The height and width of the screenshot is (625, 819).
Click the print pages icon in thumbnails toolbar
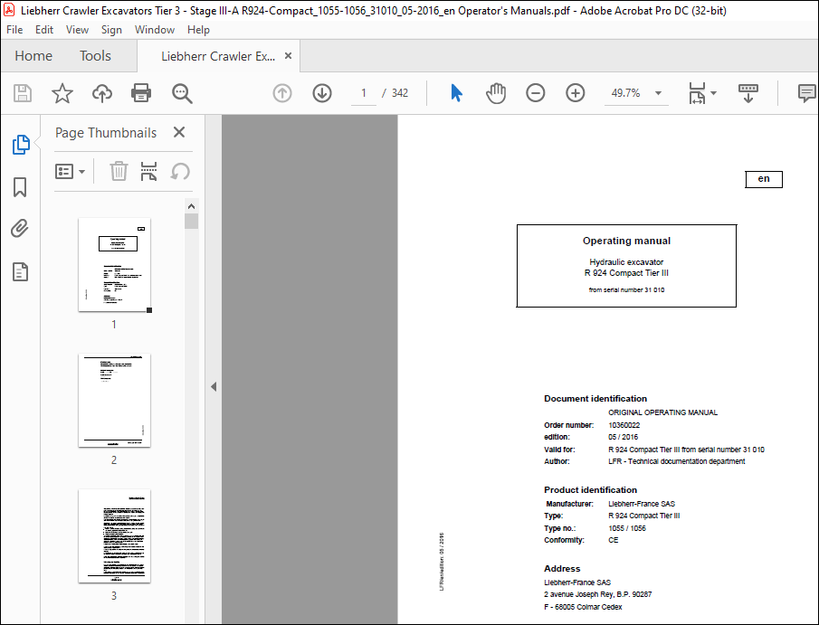point(148,171)
